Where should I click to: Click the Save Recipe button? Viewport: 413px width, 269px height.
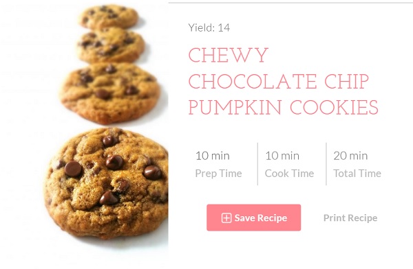point(253,218)
